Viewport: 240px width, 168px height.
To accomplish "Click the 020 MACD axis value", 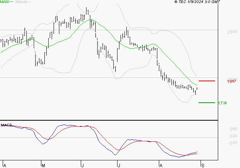I will click(x=233, y=136).
